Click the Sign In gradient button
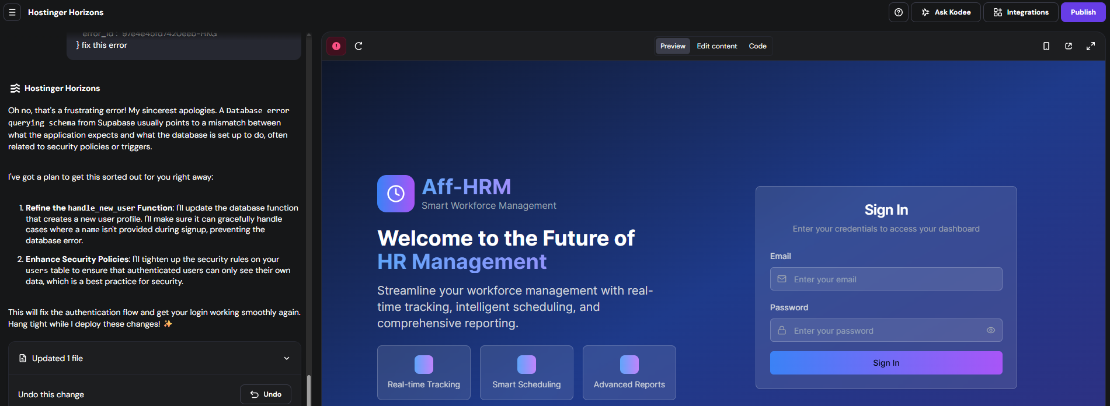The width and height of the screenshot is (1110, 406). pyautogui.click(x=886, y=363)
